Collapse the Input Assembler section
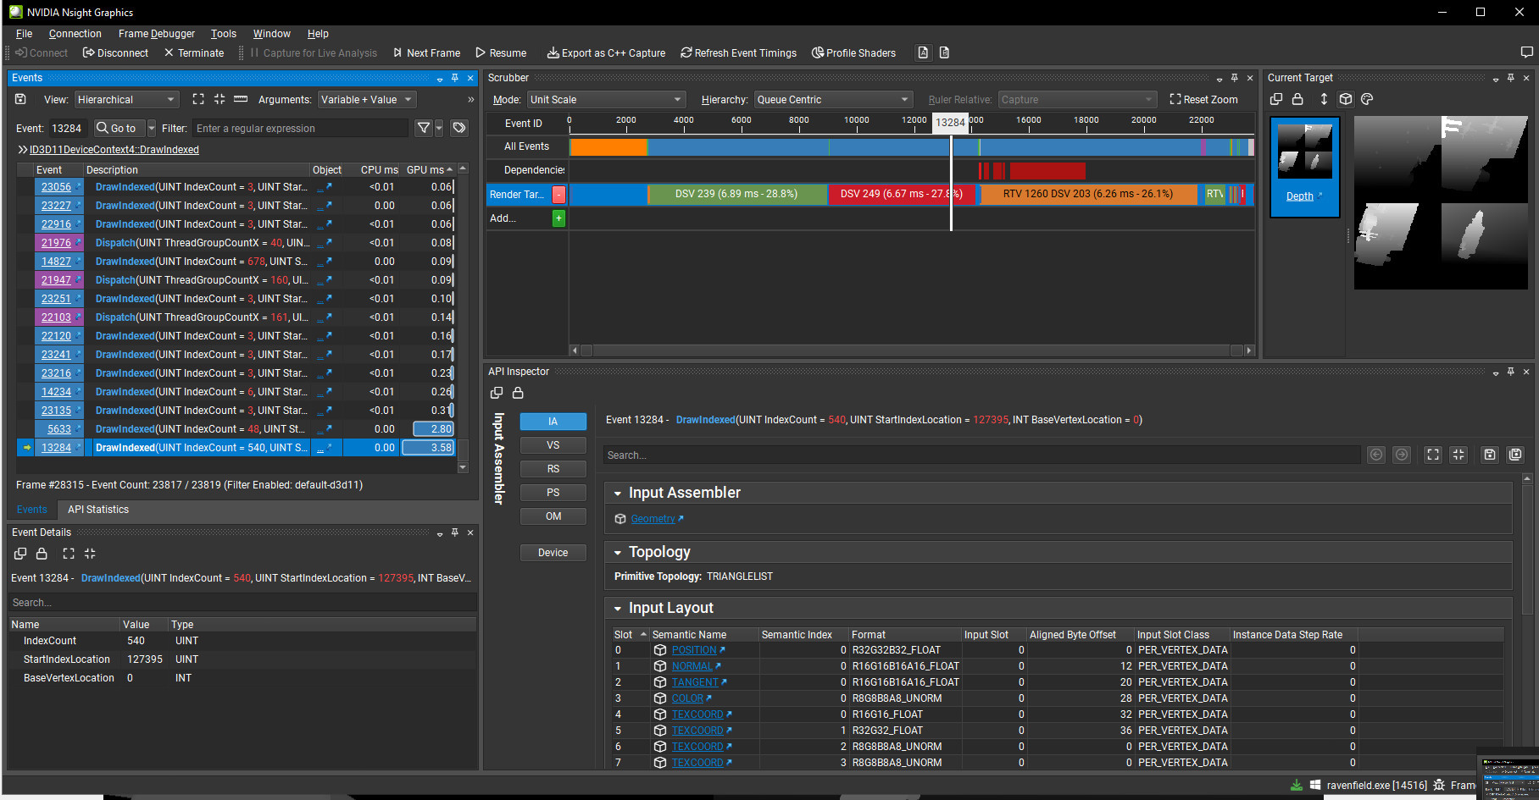The width and height of the screenshot is (1539, 800). tap(618, 494)
